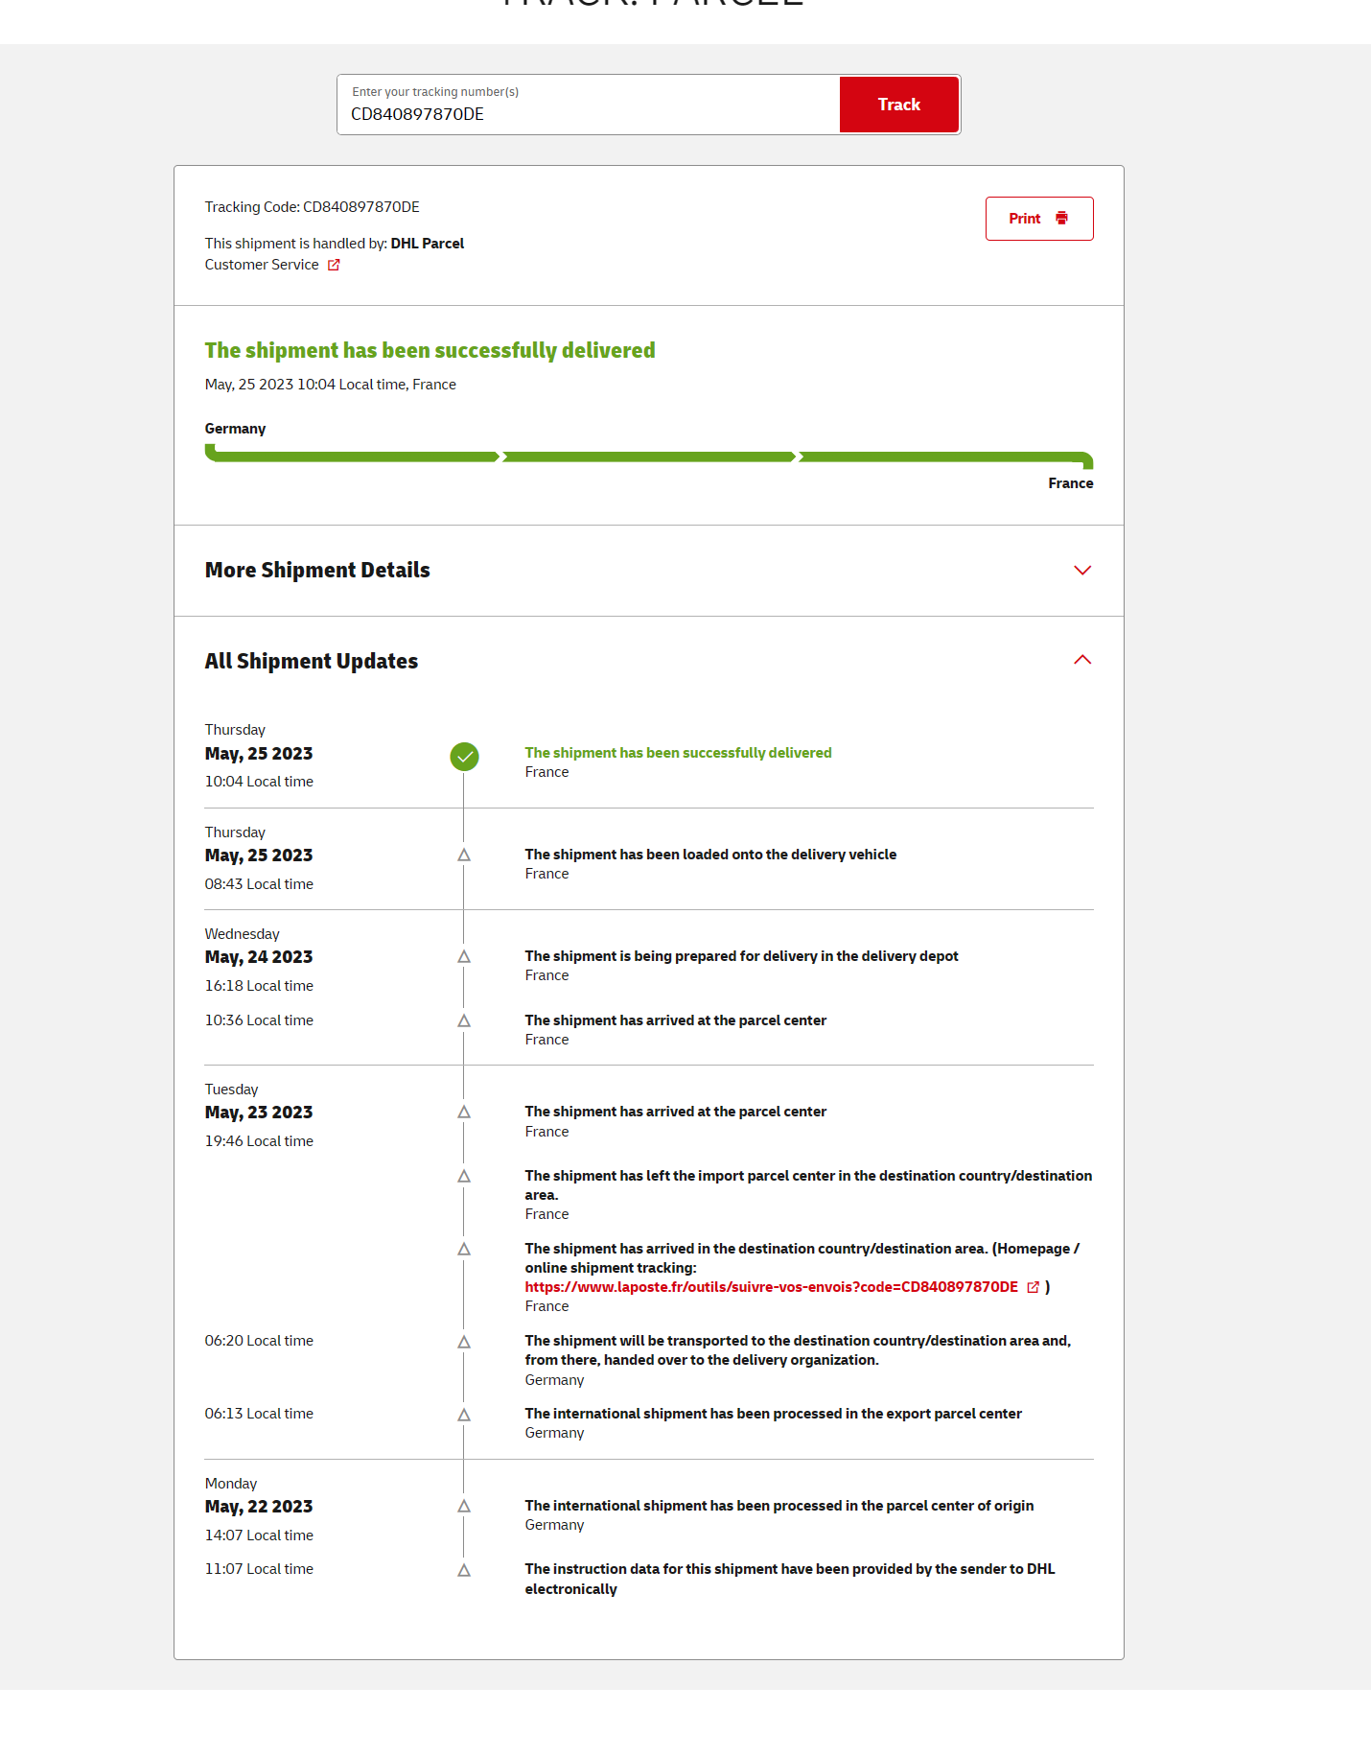The image size is (1371, 1758).
Task: Click triangle marker for being prepared for delivery
Action: coord(464,956)
